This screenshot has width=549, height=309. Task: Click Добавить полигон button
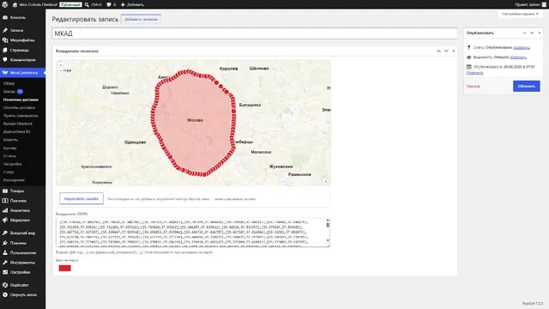tap(141, 19)
